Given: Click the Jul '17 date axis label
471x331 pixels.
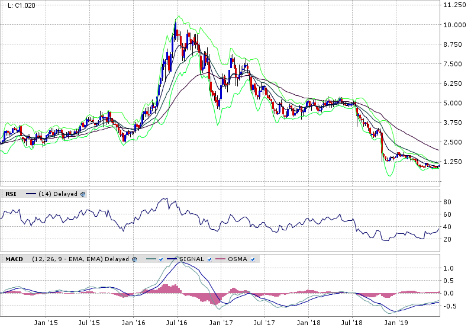Looking at the screenshot, I should [x=264, y=323].
